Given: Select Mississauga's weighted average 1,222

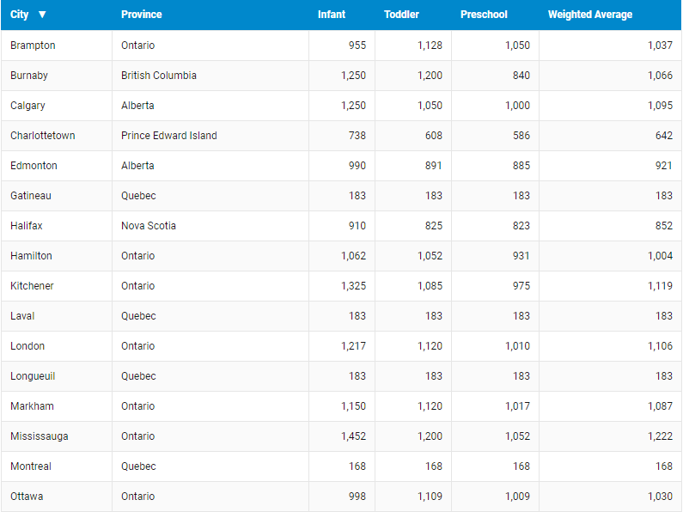Looking at the screenshot, I should point(660,436).
